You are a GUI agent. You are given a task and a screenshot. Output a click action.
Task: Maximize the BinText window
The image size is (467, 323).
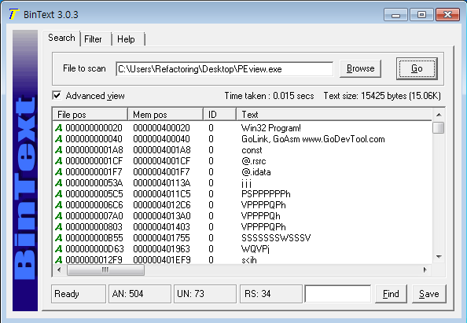421,15
